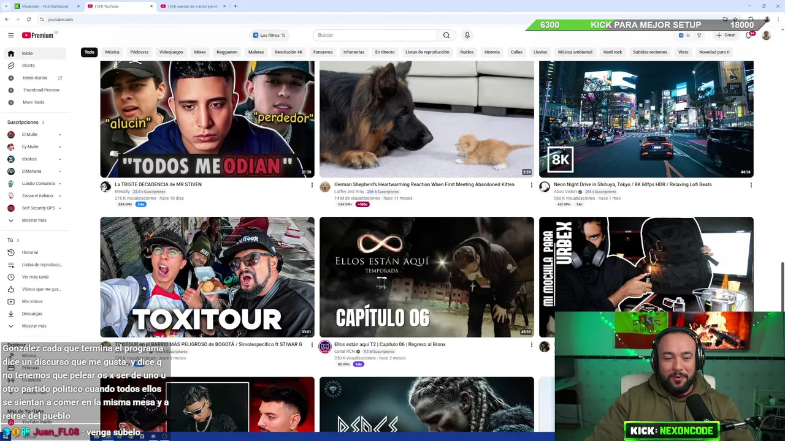Screen dimensions: 785x441
Task: Reload the page with refresh icon
Action: pos(29,19)
